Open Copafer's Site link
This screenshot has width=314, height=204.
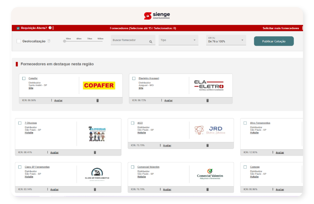(x=31, y=88)
